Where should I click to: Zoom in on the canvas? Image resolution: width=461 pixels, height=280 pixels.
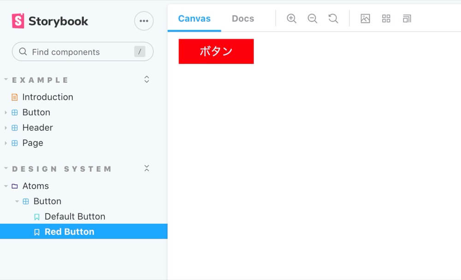(291, 18)
